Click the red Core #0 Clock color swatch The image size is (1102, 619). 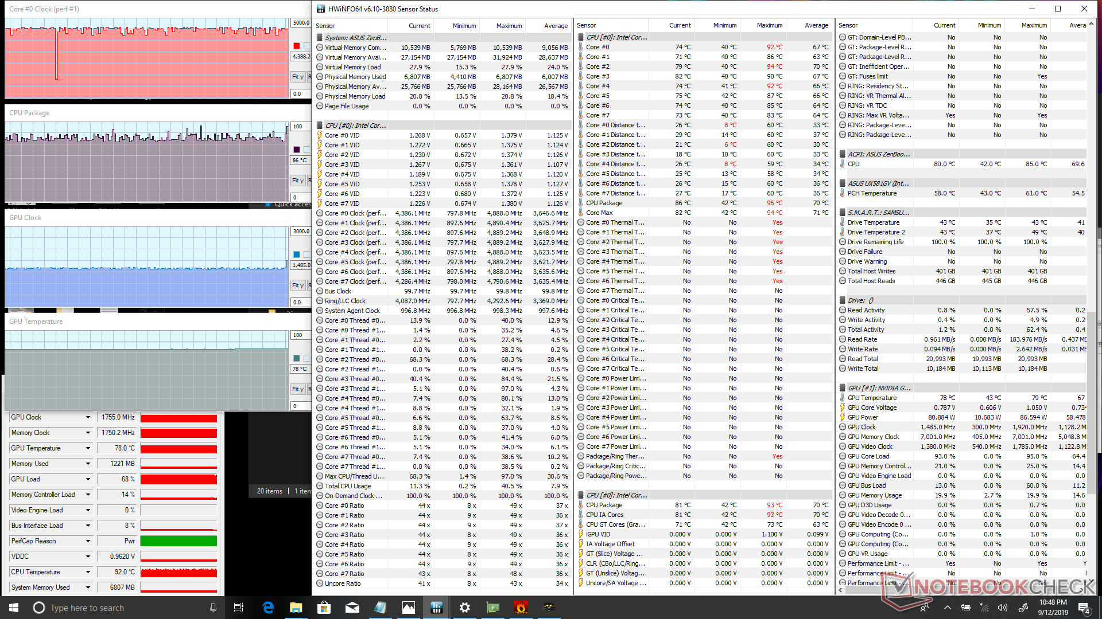[x=296, y=46]
